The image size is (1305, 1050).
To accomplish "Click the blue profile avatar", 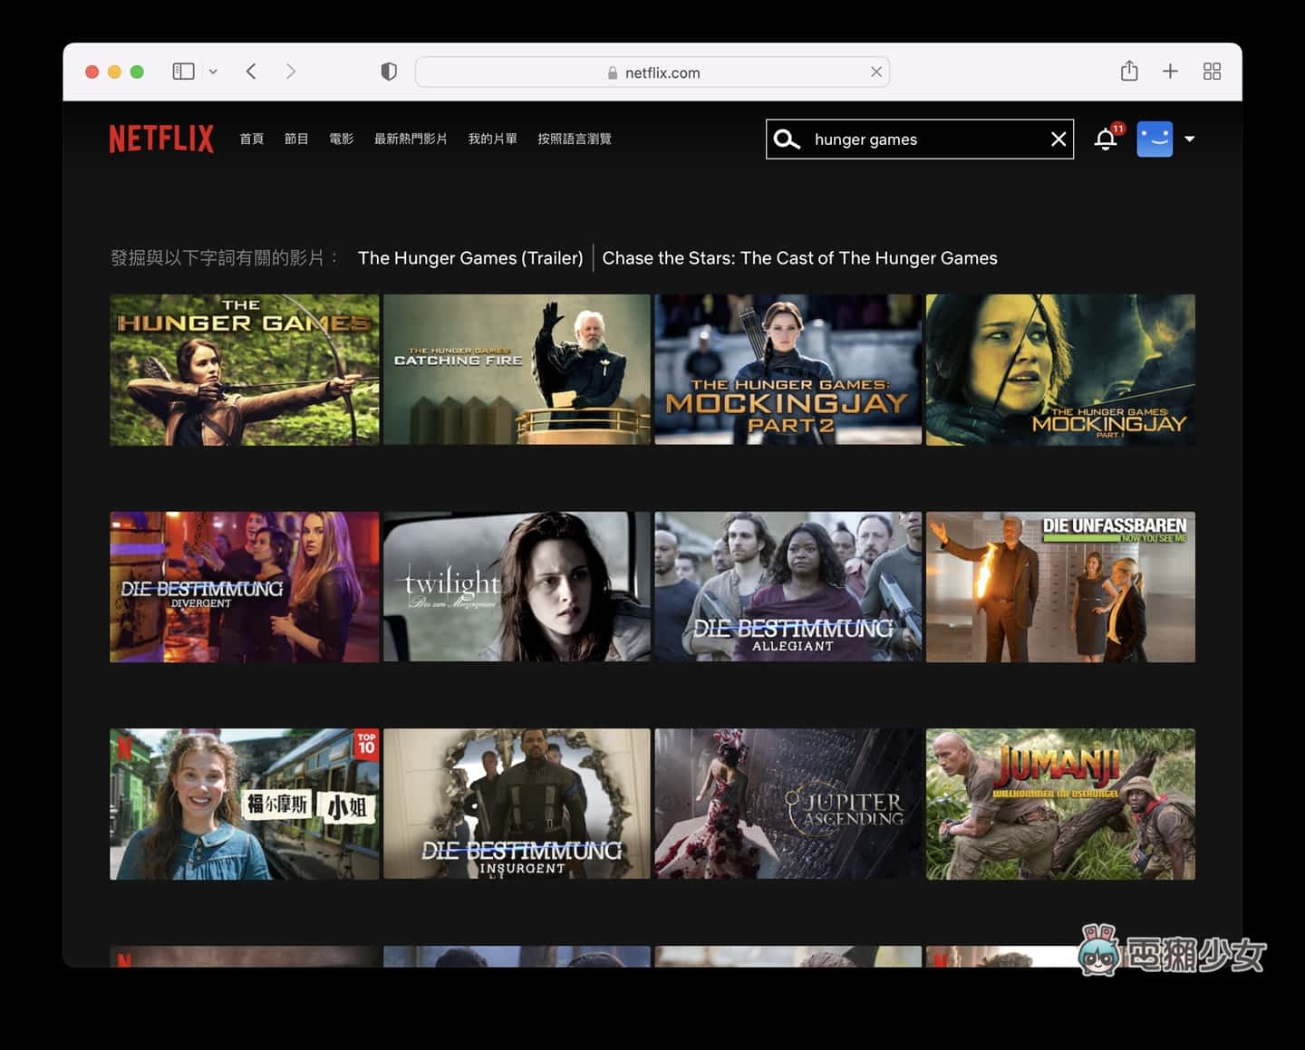I will point(1155,140).
